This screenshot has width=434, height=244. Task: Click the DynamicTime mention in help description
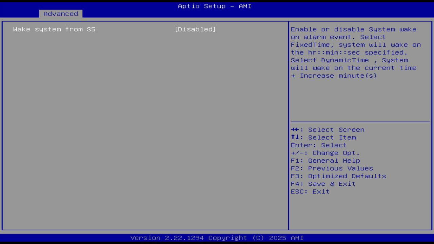click(x=345, y=60)
